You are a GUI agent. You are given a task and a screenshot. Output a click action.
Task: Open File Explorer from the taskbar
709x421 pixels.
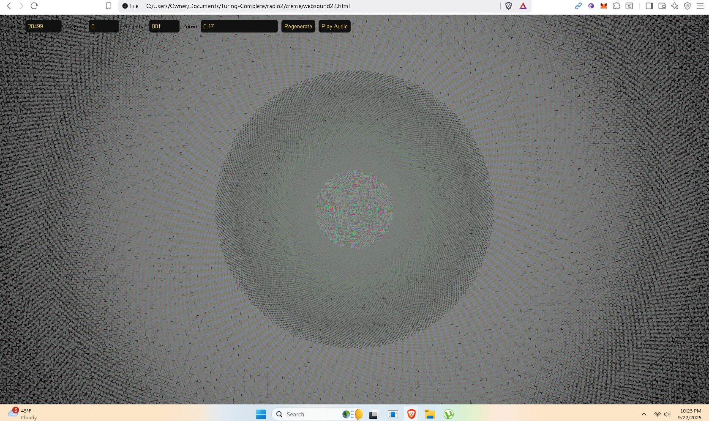pyautogui.click(x=430, y=414)
